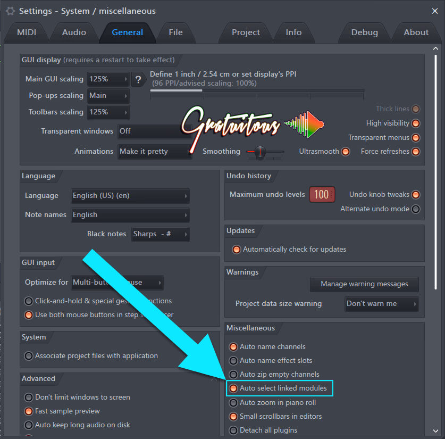Switch to the Audio tab
The height and width of the screenshot is (439, 445).
74,32
